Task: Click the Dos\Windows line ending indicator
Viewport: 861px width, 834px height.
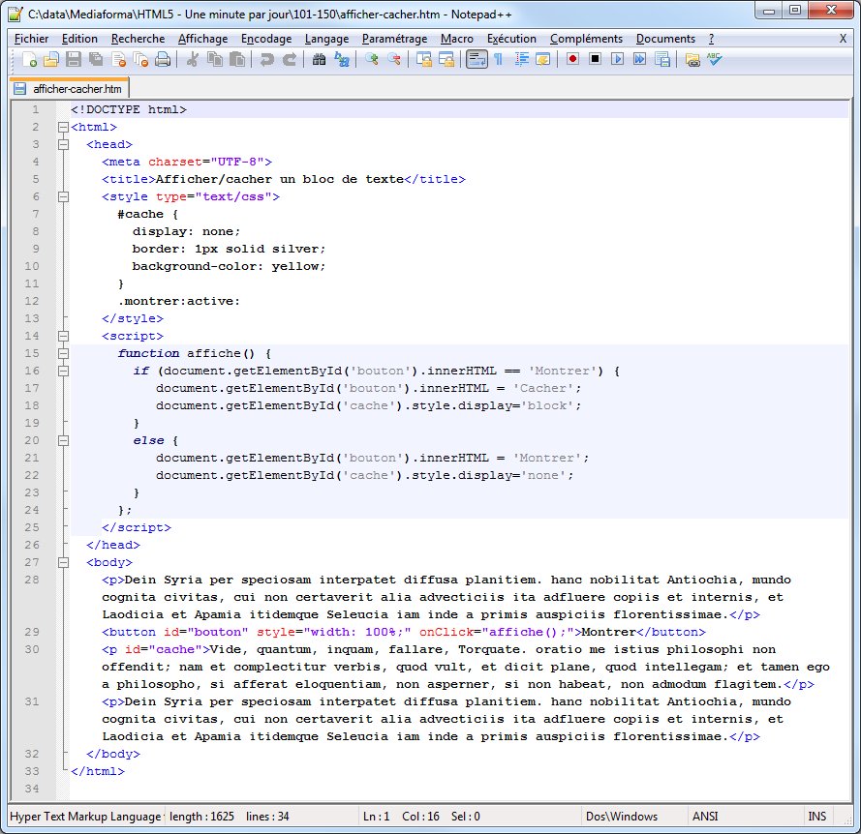Action: (621, 817)
